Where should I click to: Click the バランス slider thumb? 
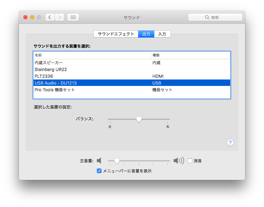(139, 119)
